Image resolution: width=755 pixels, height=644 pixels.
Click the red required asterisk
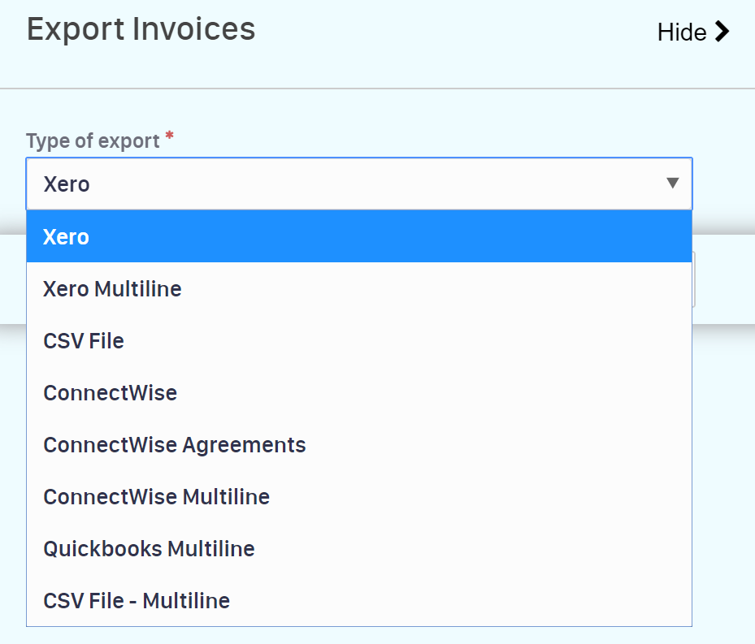169,137
